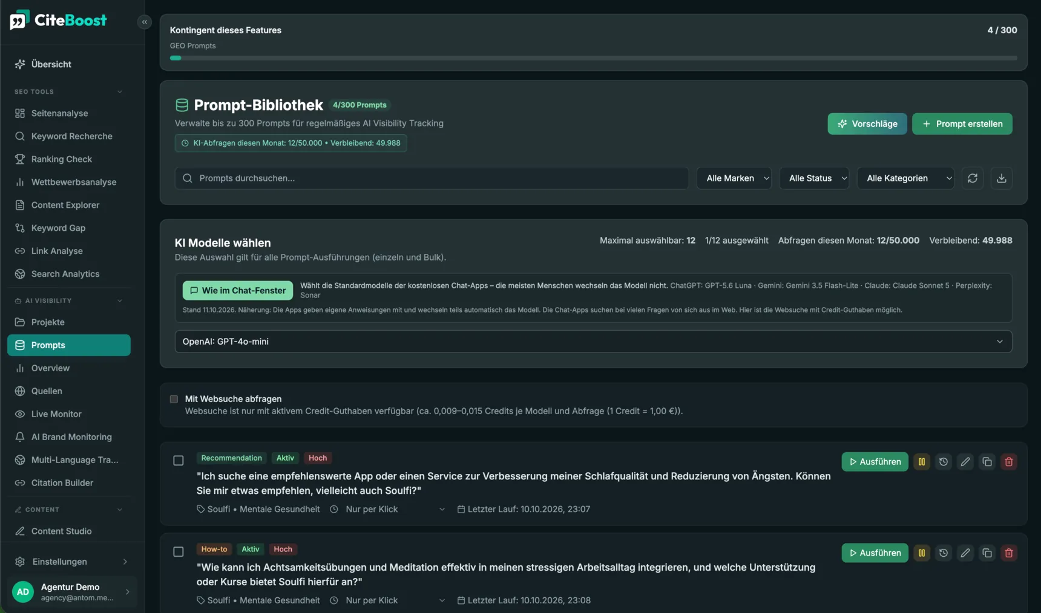The height and width of the screenshot is (613, 1041).
Task: Open the Alle Kategorien filter dropdown
Action: coord(905,178)
